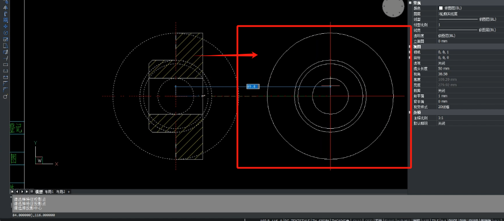Select the Join tool in the left toolbar
The height and width of the screenshot is (221, 504).
5,77
